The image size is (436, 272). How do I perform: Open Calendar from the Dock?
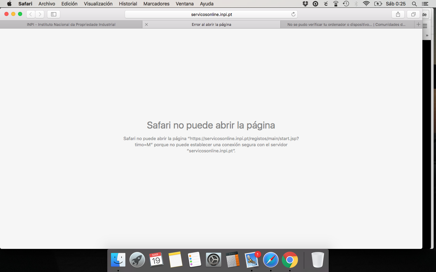(156, 260)
